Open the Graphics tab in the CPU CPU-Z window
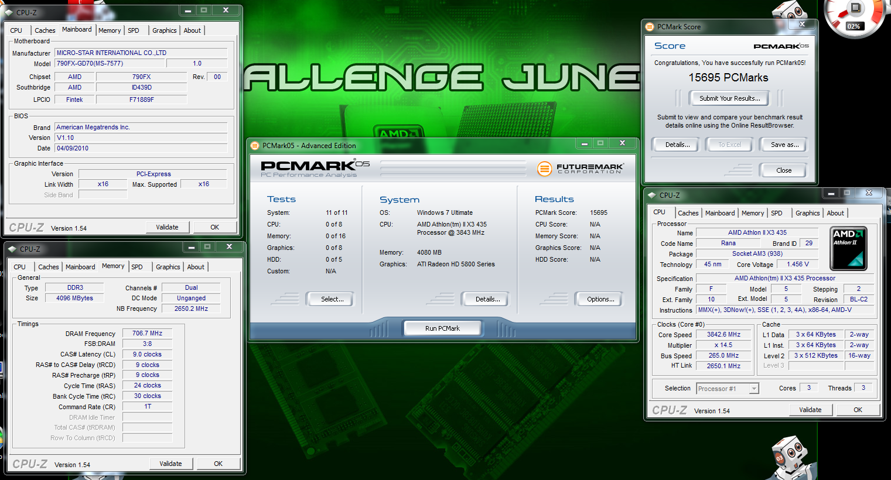The image size is (891, 480). click(807, 213)
